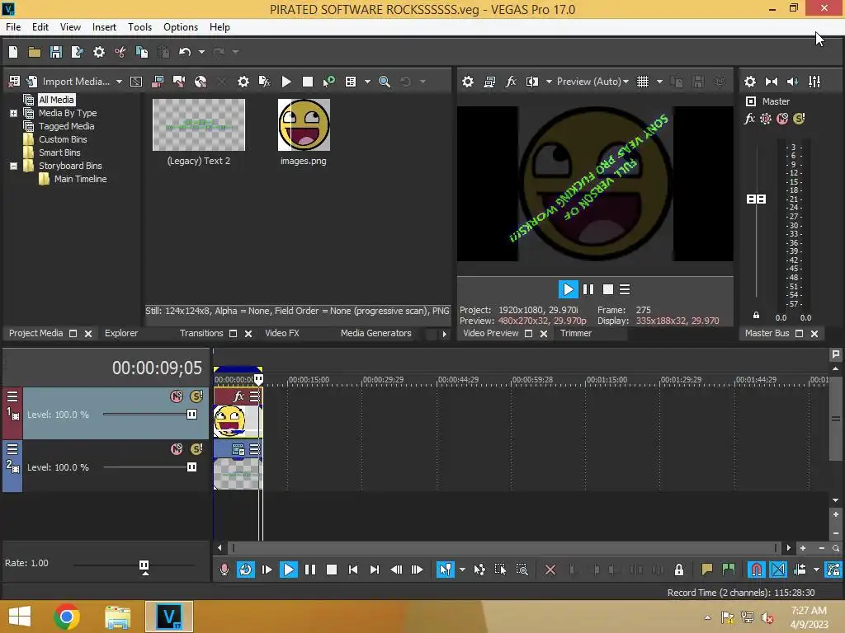This screenshot has width=845, height=633.
Task: Open Video Preview properties gear
Action: tap(468, 82)
